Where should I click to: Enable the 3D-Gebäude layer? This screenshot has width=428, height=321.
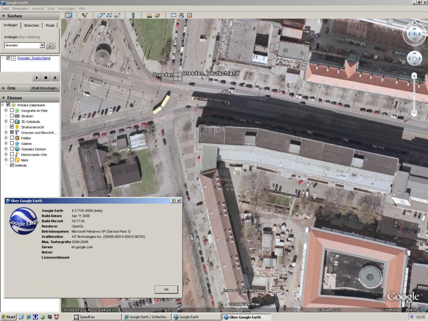click(12, 121)
